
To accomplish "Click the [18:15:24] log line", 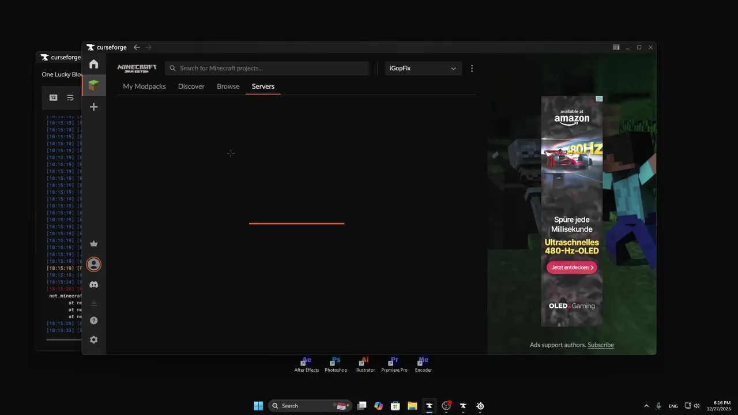I will pos(64,282).
